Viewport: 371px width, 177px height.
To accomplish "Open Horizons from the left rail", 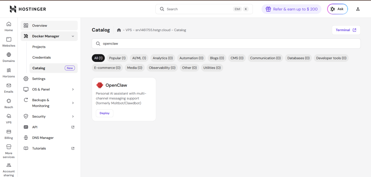I will [9, 73].
